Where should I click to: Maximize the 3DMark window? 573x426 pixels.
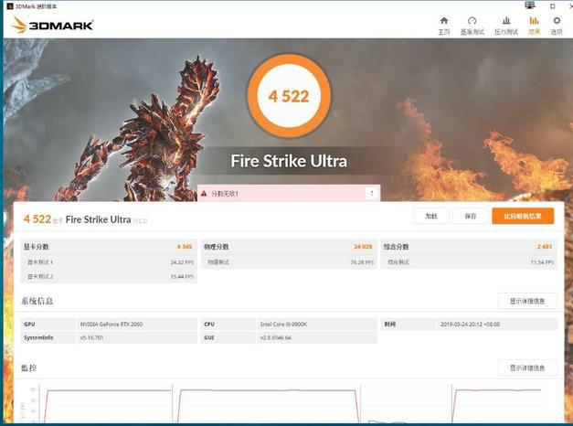pos(553,6)
